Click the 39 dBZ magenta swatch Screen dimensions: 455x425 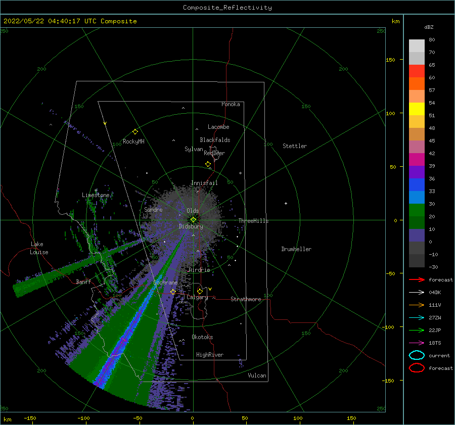coord(417,160)
